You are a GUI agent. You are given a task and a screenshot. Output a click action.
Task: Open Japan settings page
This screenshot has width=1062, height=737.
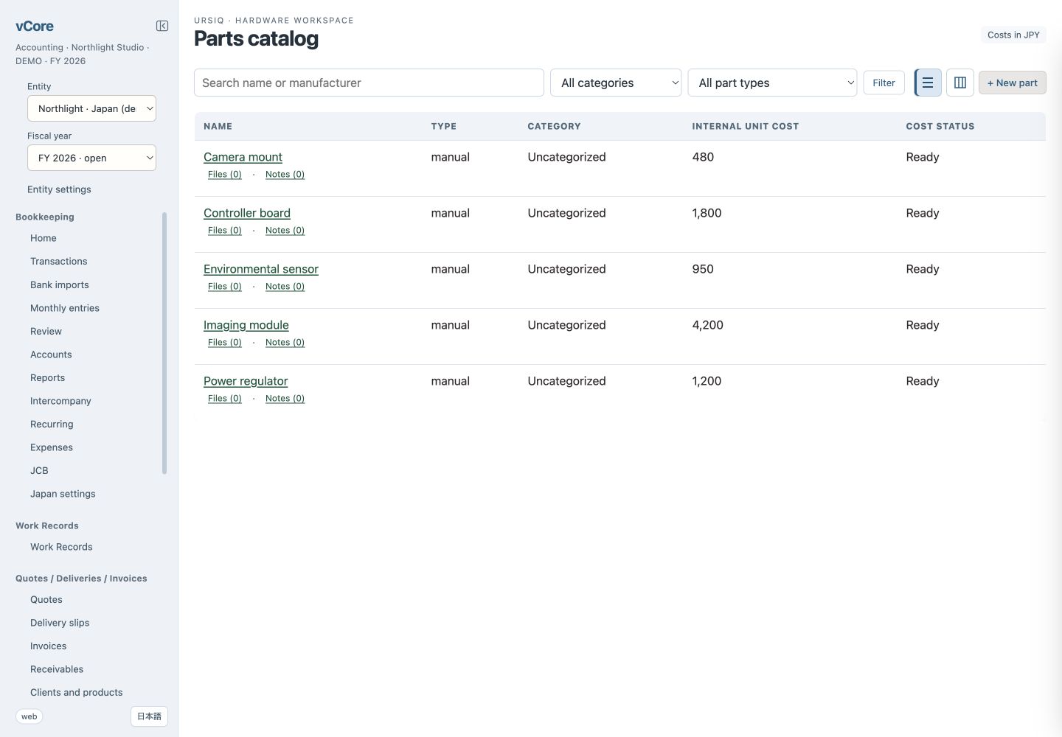pyautogui.click(x=63, y=494)
